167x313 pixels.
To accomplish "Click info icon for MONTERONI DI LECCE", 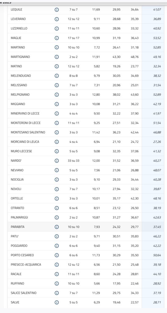I will [57, 123].
